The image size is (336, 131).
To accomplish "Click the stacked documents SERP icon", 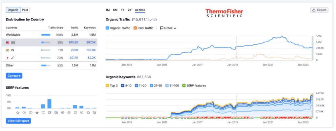I will (94, 113).
